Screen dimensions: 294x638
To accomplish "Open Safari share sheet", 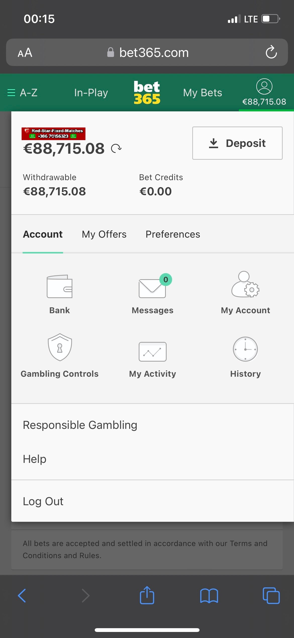I will [x=147, y=596].
